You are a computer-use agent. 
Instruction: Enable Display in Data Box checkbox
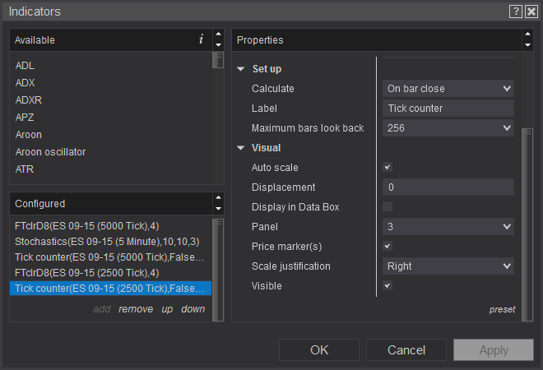[x=388, y=206]
